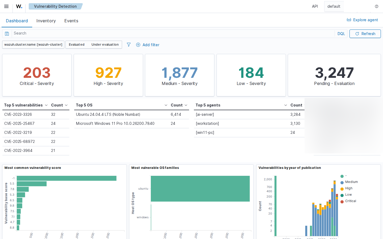The width and height of the screenshot is (383, 239).
Task: Click the filter funnel options icon
Action: coord(129,45)
